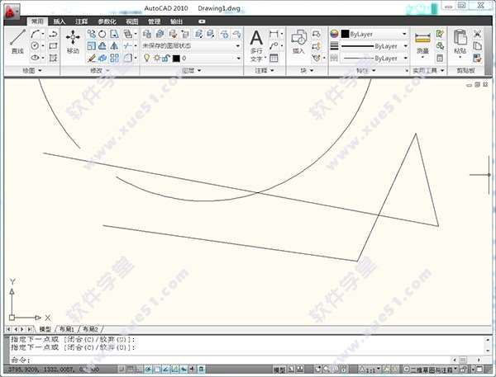Open the unsaved layer state (未保存的图层状态) dropdown

tap(189, 46)
